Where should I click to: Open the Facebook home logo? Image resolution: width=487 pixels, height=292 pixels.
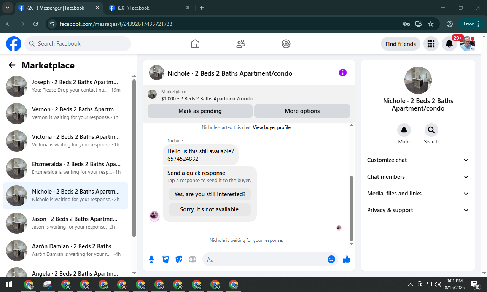[x=14, y=44]
